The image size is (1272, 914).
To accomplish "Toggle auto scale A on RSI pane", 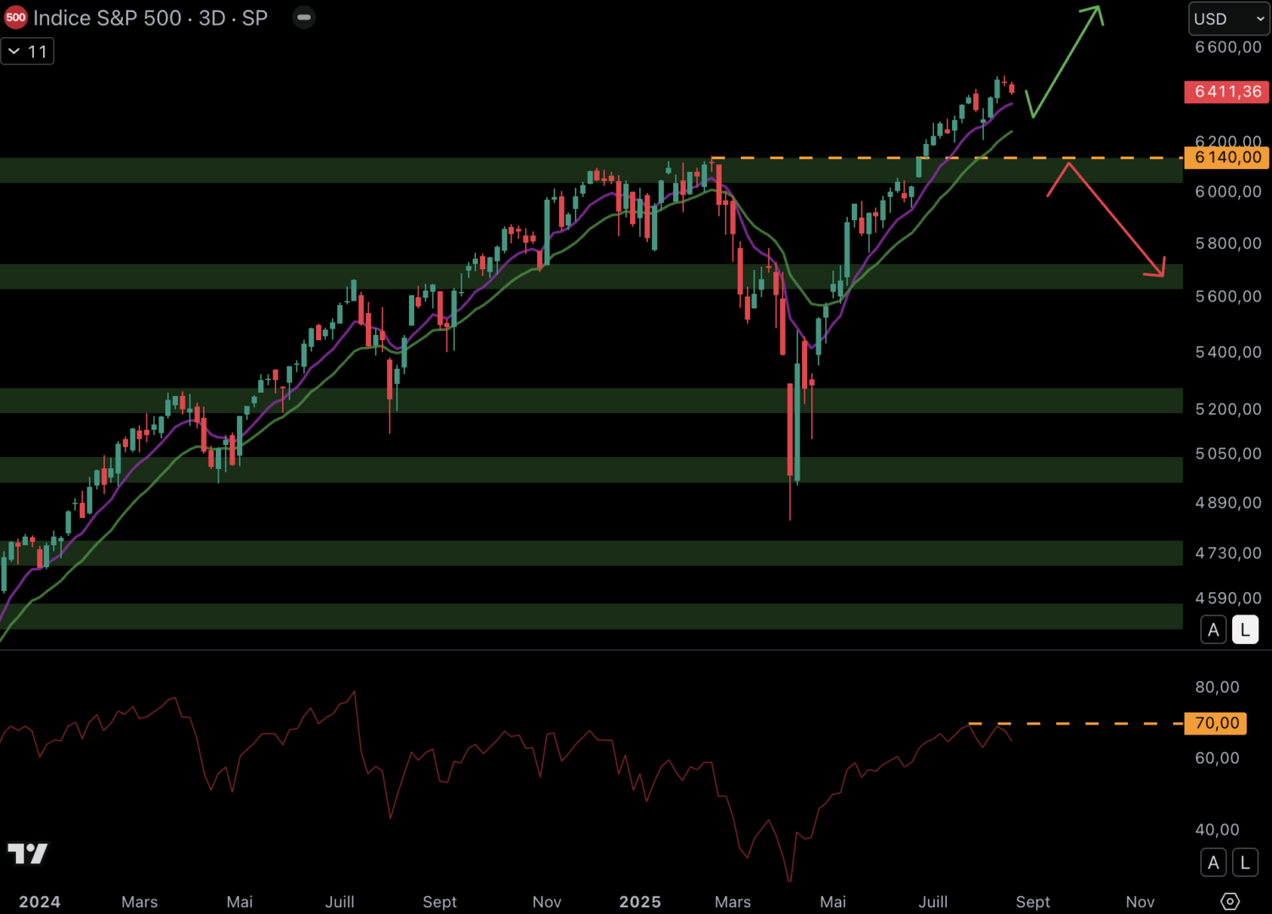I will click(x=1214, y=862).
